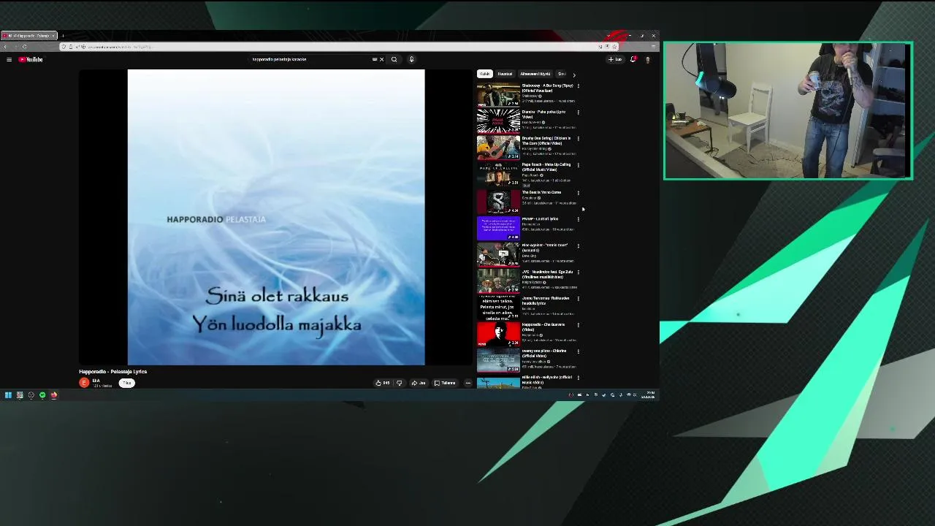Open the notifications bell

click(633, 59)
